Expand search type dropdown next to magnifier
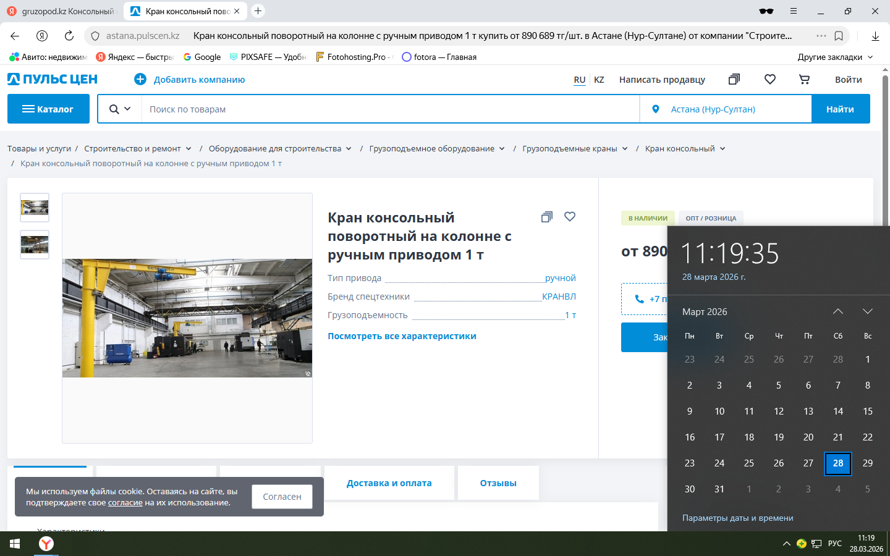This screenshot has width=890, height=556. [x=121, y=109]
